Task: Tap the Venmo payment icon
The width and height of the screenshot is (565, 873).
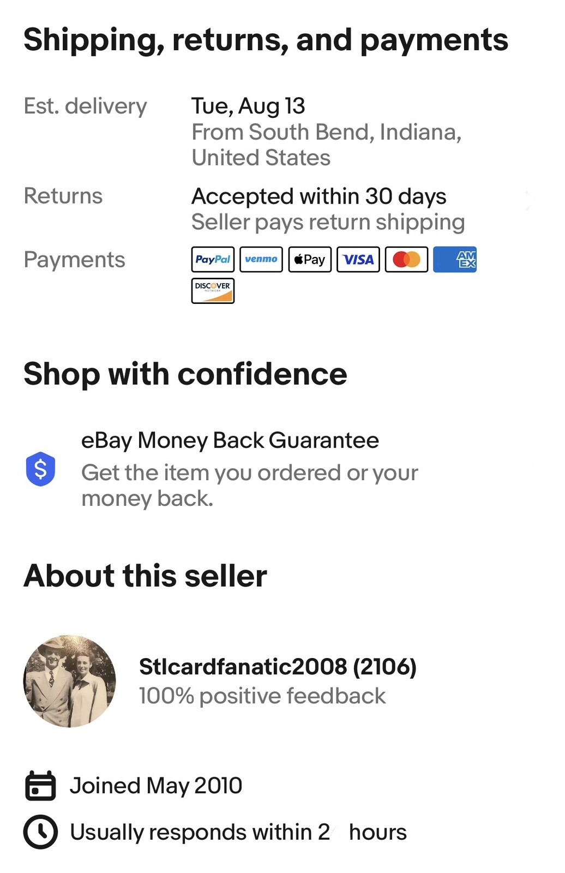Action: click(261, 260)
